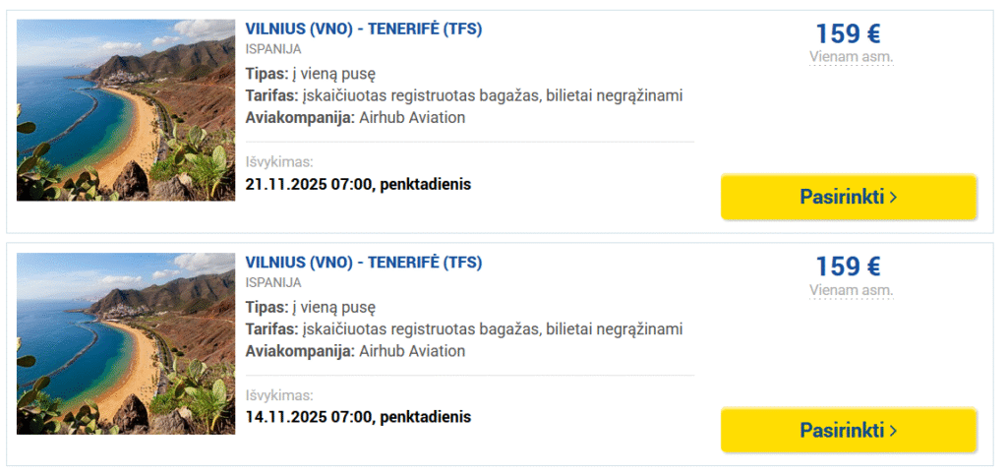This screenshot has height=475, width=1007.
Task: Click "Vienam asm." label in the 14.11.2025 offer
Action: [851, 290]
